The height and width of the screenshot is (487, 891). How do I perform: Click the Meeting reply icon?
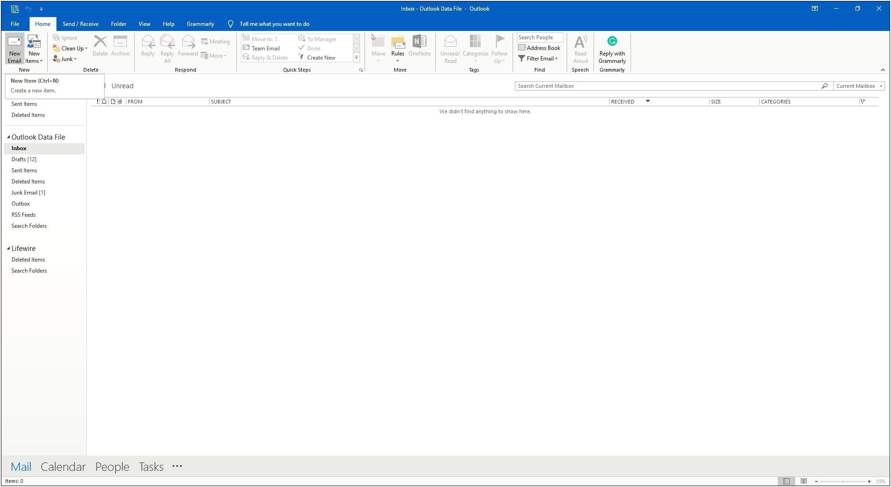click(x=204, y=42)
